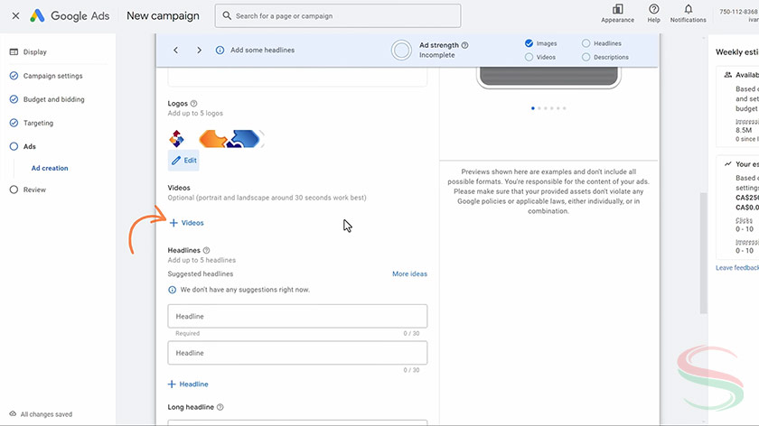Click the Logos help question icon

point(194,104)
